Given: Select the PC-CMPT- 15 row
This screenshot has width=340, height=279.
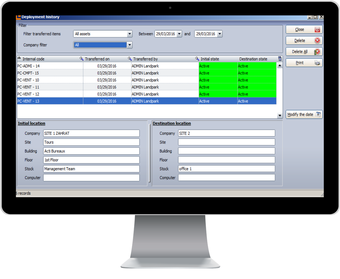Looking at the screenshot, I should 147,73.
